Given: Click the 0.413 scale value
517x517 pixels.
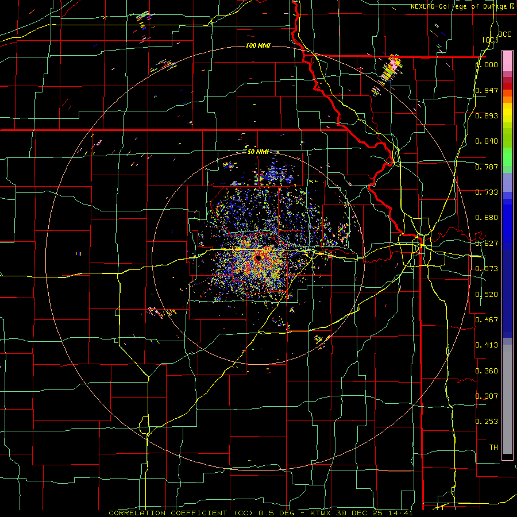Looking at the screenshot, I should 487,345.
